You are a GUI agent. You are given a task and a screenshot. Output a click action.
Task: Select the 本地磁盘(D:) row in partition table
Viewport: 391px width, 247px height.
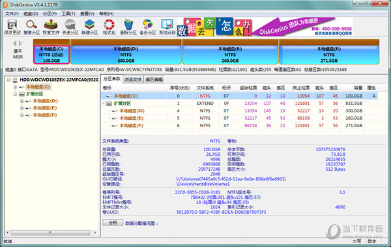(239, 111)
